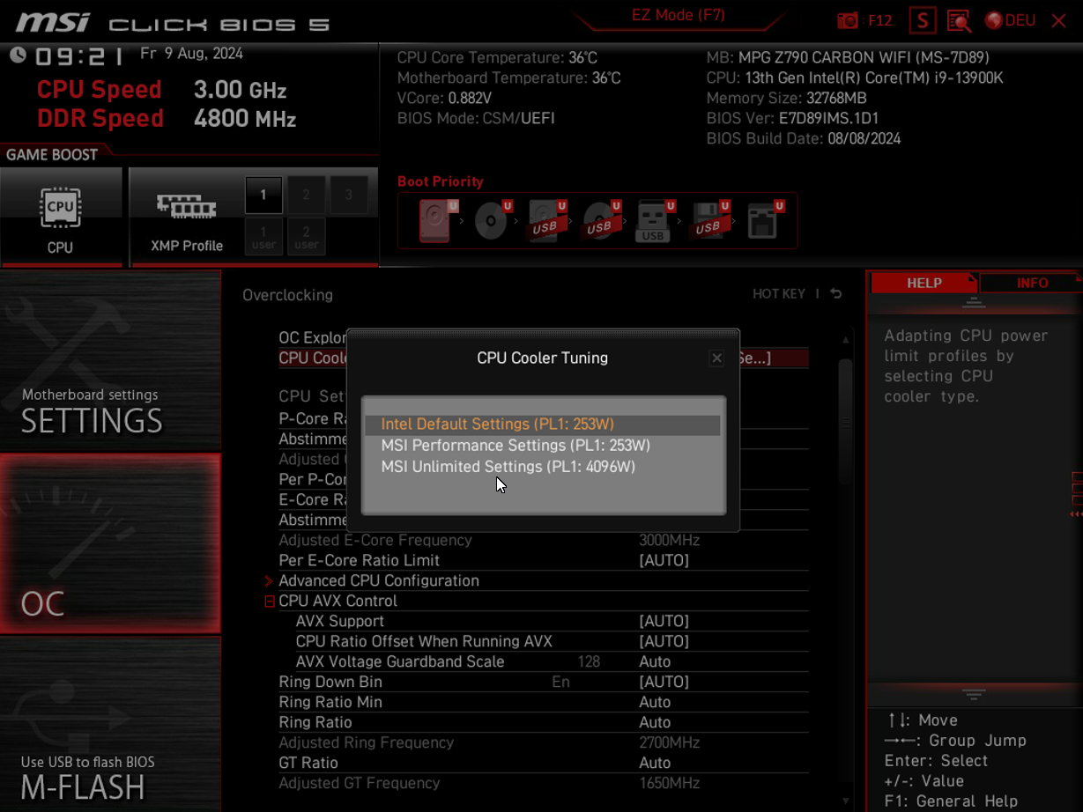Switch to the INFO tab
Image resolution: width=1083 pixels, height=812 pixels.
click(1032, 283)
